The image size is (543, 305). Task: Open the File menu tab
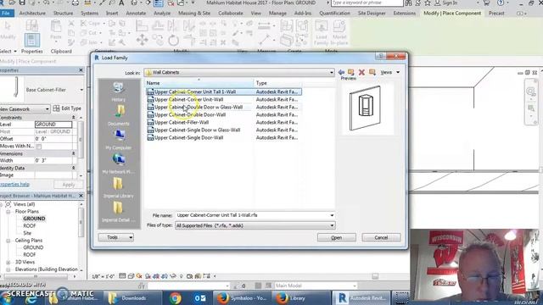pos(7,14)
